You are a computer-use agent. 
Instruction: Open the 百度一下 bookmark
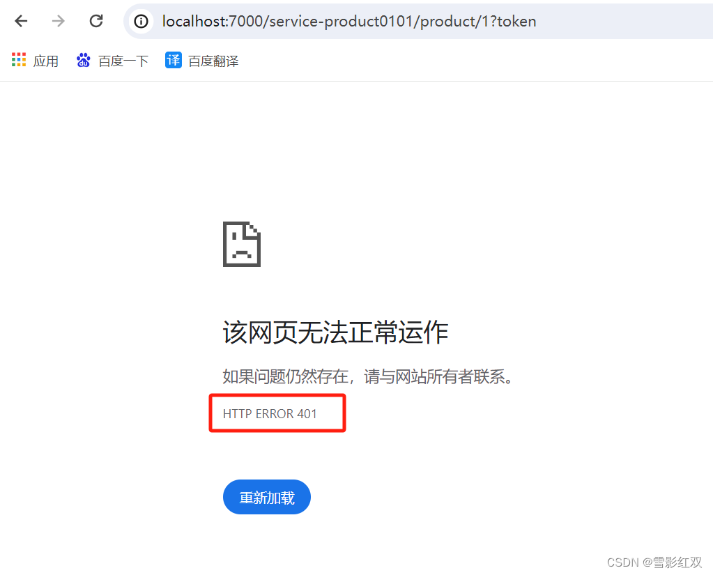click(123, 61)
